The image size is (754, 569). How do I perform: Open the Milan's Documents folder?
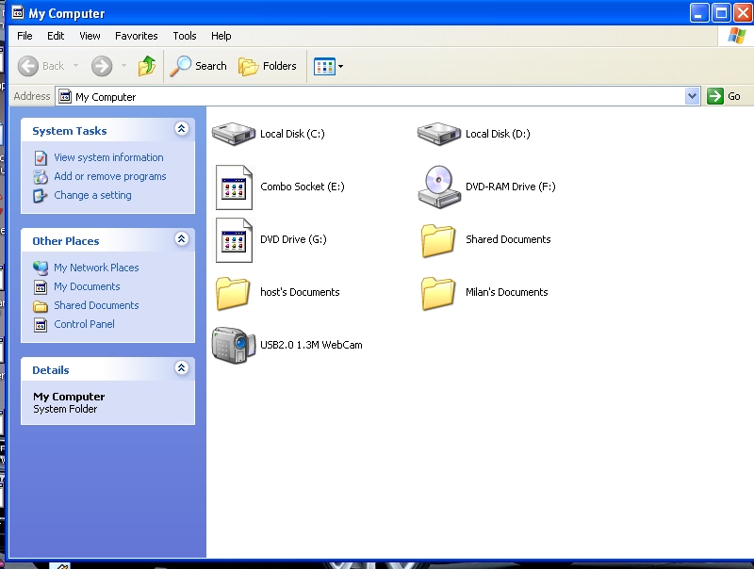(x=439, y=292)
